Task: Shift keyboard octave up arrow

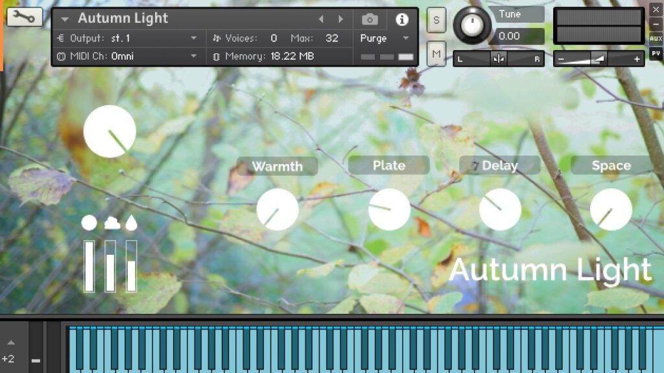Action: [x=11, y=343]
